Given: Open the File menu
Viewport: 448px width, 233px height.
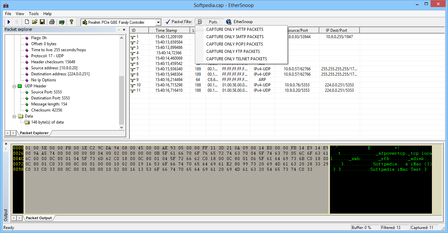Looking at the screenshot, I should [8, 14].
